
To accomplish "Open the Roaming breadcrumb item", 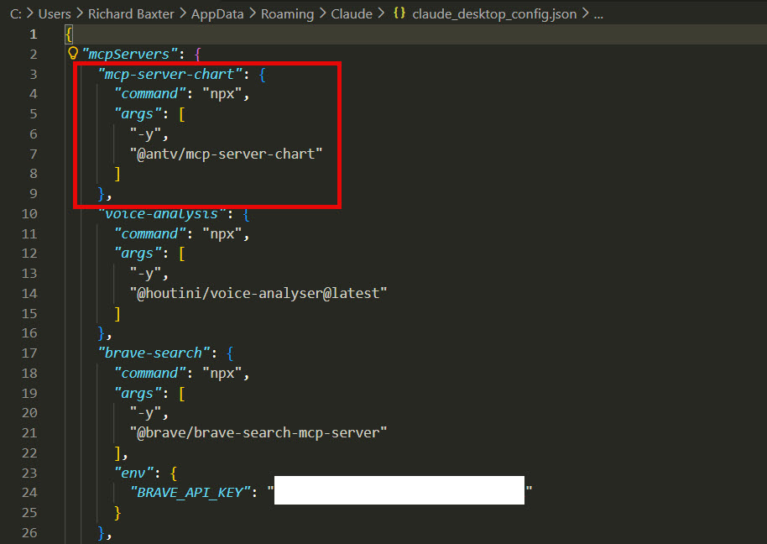I will [x=287, y=13].
